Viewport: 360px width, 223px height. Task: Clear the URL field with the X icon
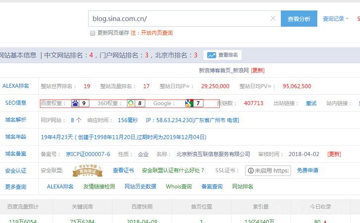(x=273, y=18)
